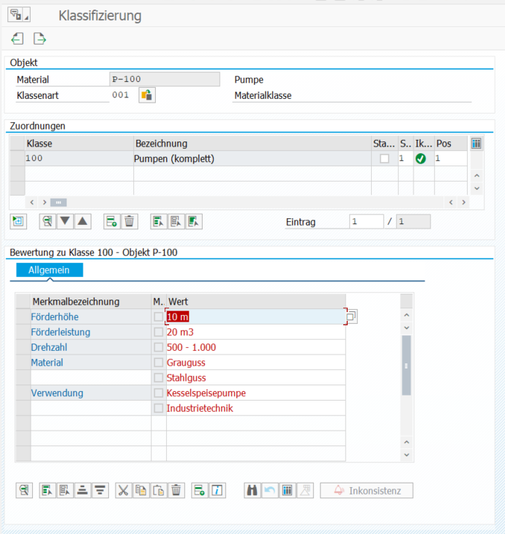Open the Material characteristic link
Viewport: 505px width, 534px height.
47,363
